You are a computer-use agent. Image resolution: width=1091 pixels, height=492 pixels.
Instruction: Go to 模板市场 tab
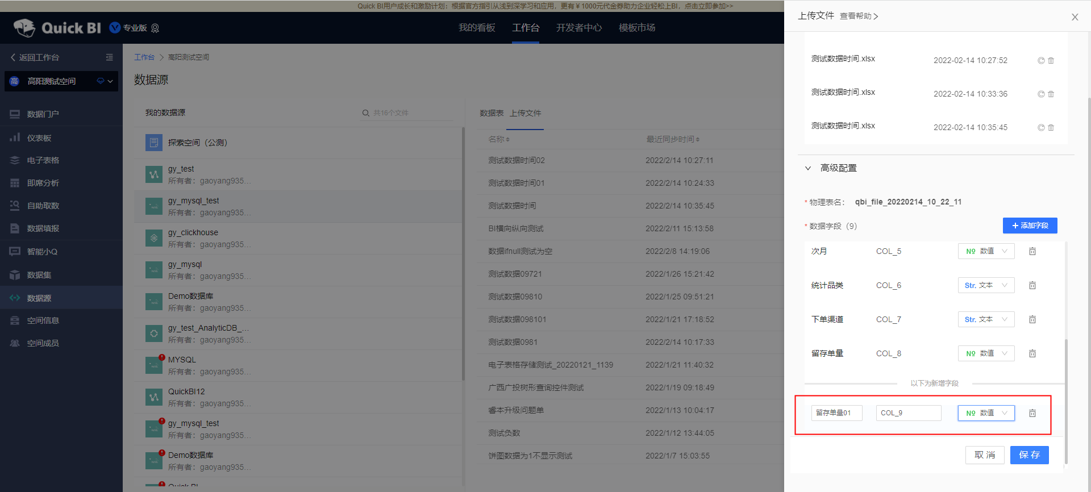(637, 27)
